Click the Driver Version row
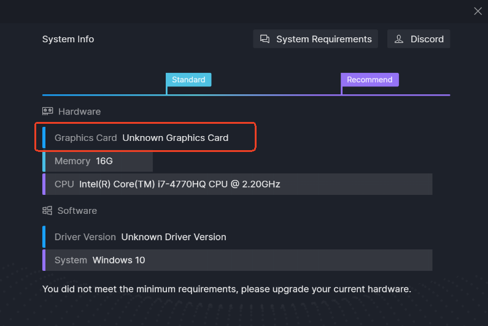Screen dimensions: 488x326 pos(237,237)
